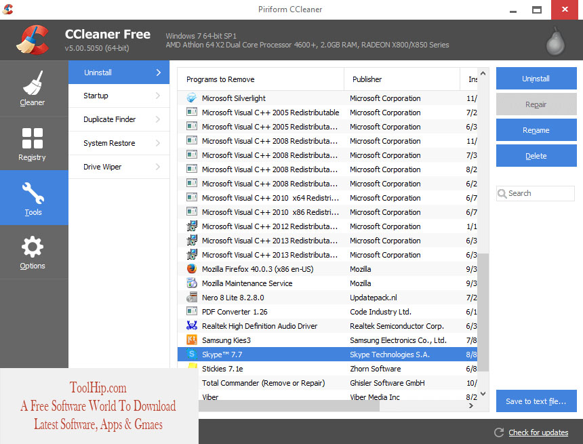Select PDF Converter 1.26 text

click(235, 312)
